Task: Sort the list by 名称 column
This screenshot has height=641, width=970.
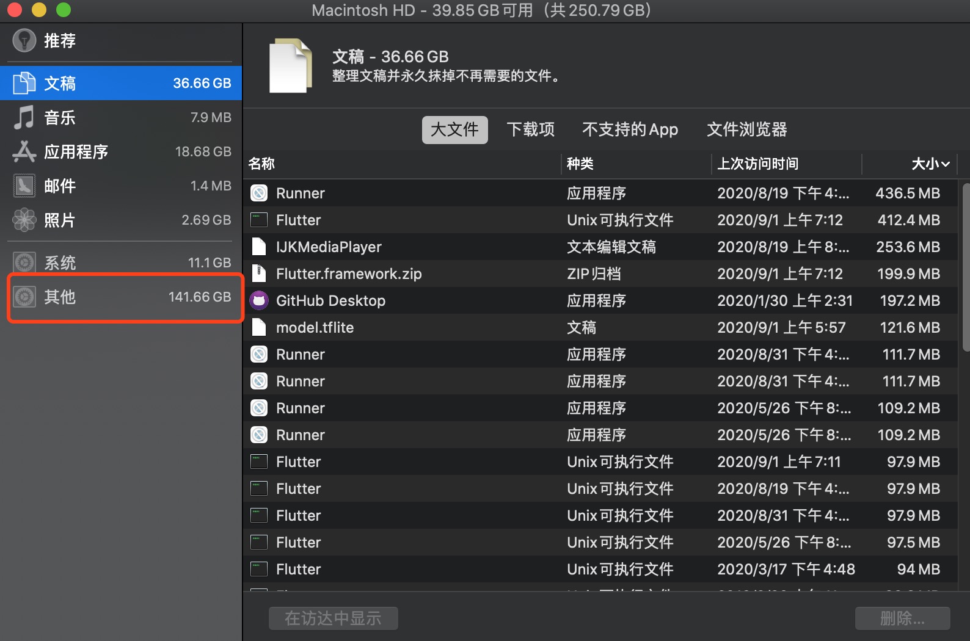Action: (x=403, y=164)
